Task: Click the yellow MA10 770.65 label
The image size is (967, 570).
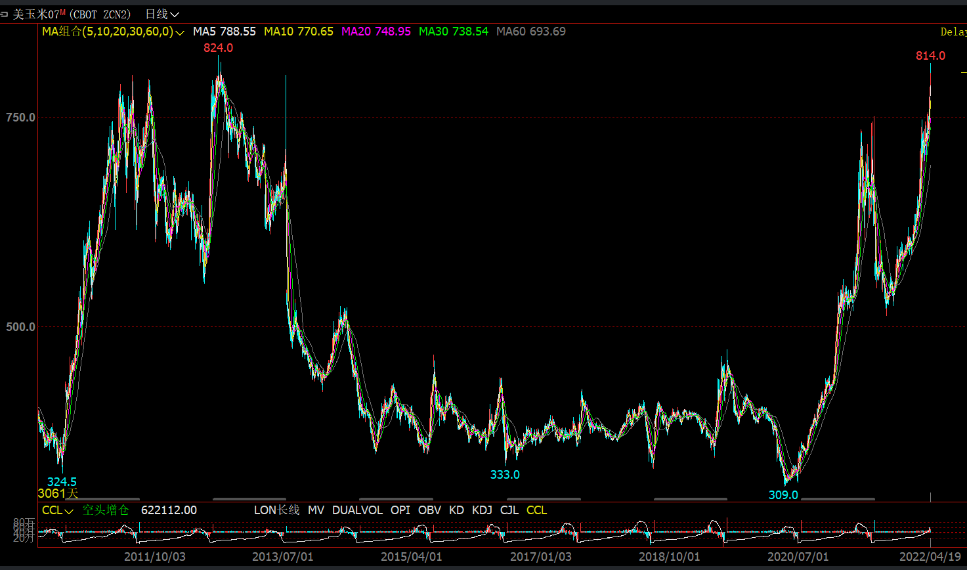Action: 298,31
